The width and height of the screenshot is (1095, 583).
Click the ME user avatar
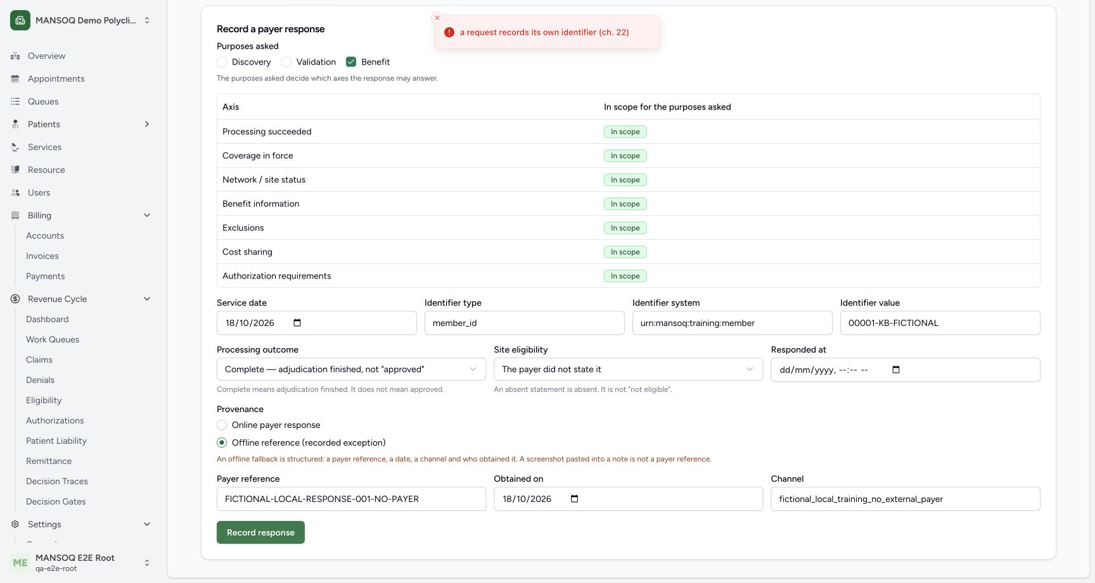pos(20,563)
